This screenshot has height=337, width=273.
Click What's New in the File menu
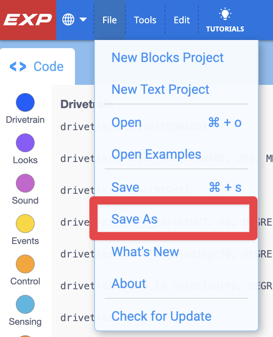click(145, 252)
